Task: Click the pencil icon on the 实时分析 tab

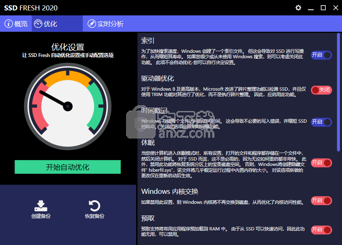Action: click(92, 24)
